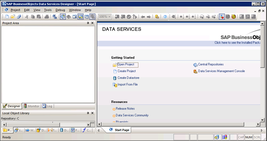Click the workspace tabs scroll-left arrow
Screen dimensions: 267x141
[x=99, y=130]
